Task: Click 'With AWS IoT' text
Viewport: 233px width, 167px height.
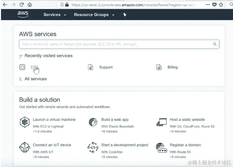Action: tap(43, 152)
